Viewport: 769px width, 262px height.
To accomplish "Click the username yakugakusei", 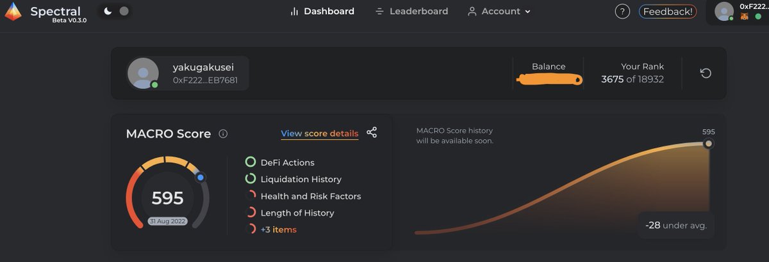I will coord(202,67).
